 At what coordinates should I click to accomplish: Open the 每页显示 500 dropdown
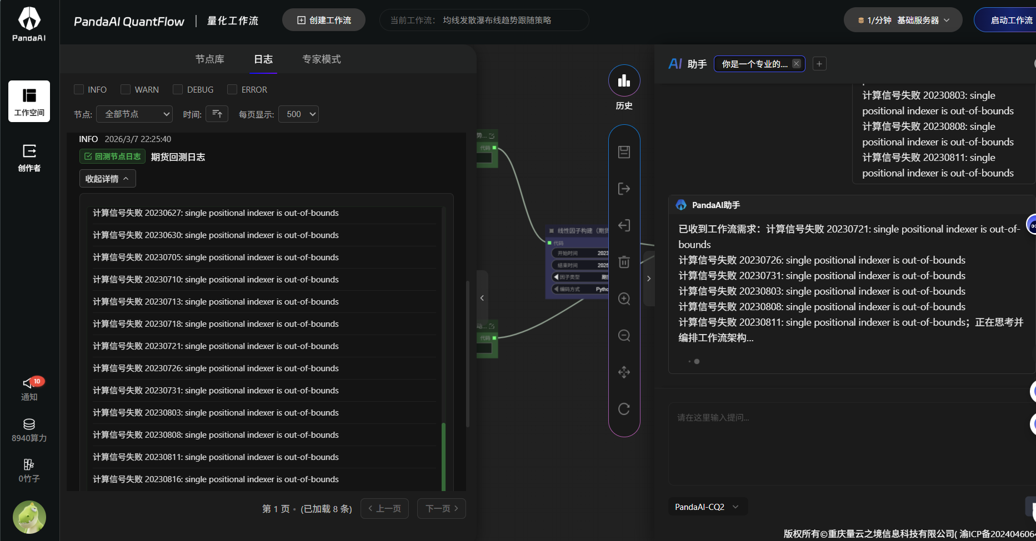pyautogui.click(x=298, y=114)
